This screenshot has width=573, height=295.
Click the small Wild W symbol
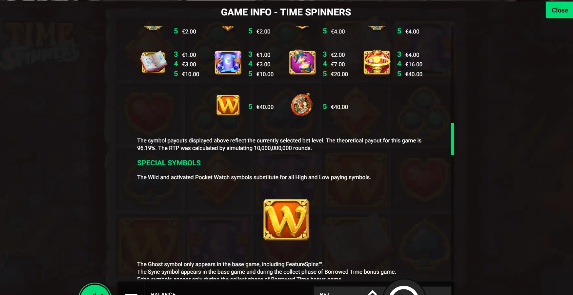(228, 105)
